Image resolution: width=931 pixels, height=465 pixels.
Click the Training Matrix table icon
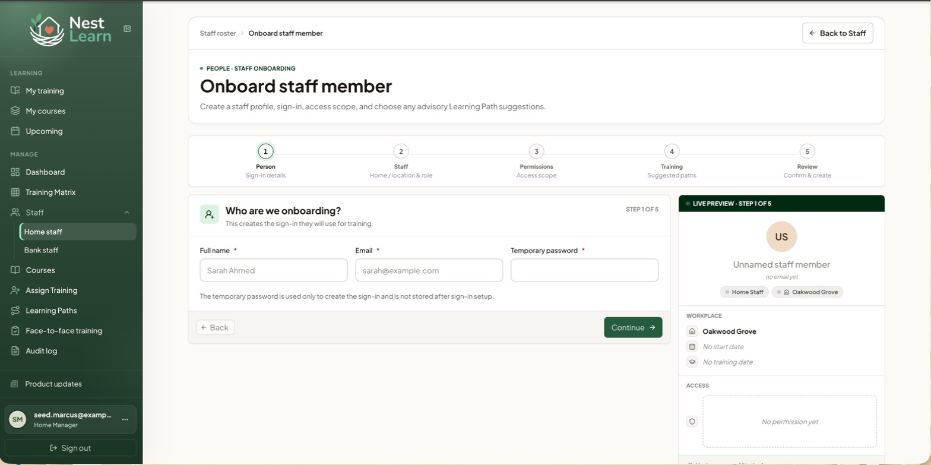[x=15, y=192]
